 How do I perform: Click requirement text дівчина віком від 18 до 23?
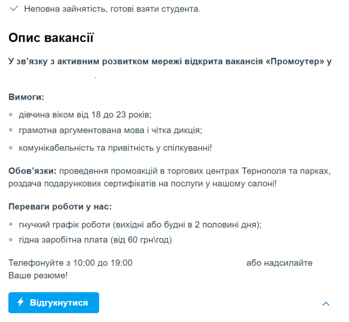[84, 114]
